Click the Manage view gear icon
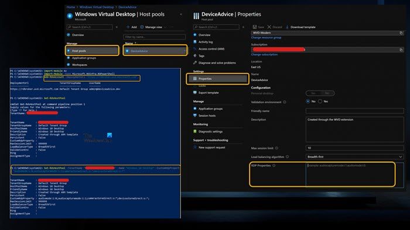Image resolution: width=410 pixels, height=230 pixels. coord(142,27)
